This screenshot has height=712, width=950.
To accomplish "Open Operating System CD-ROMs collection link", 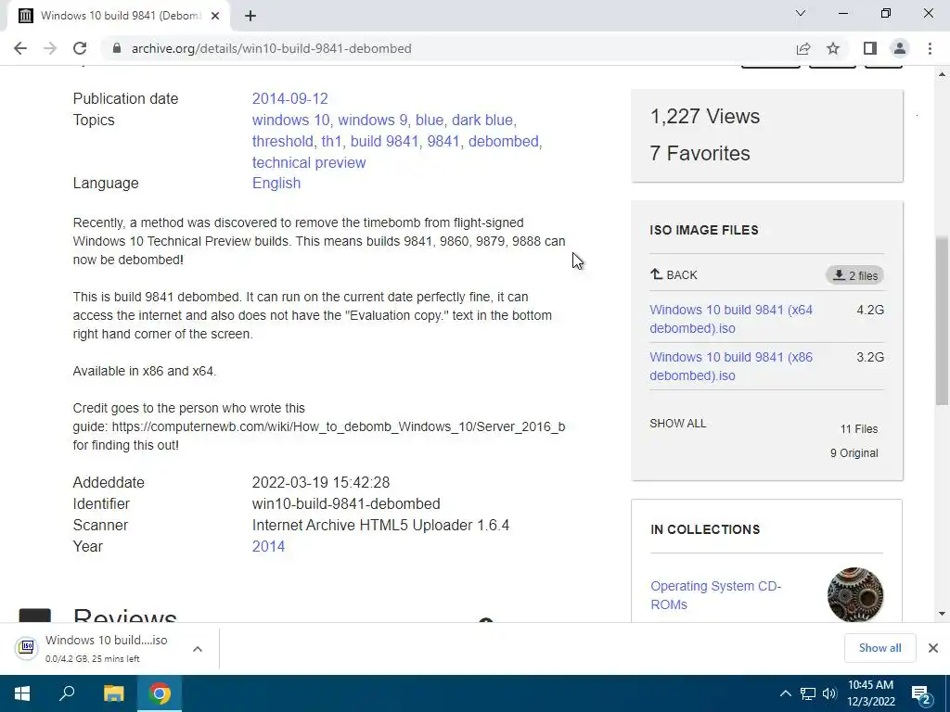I will 715,595.
